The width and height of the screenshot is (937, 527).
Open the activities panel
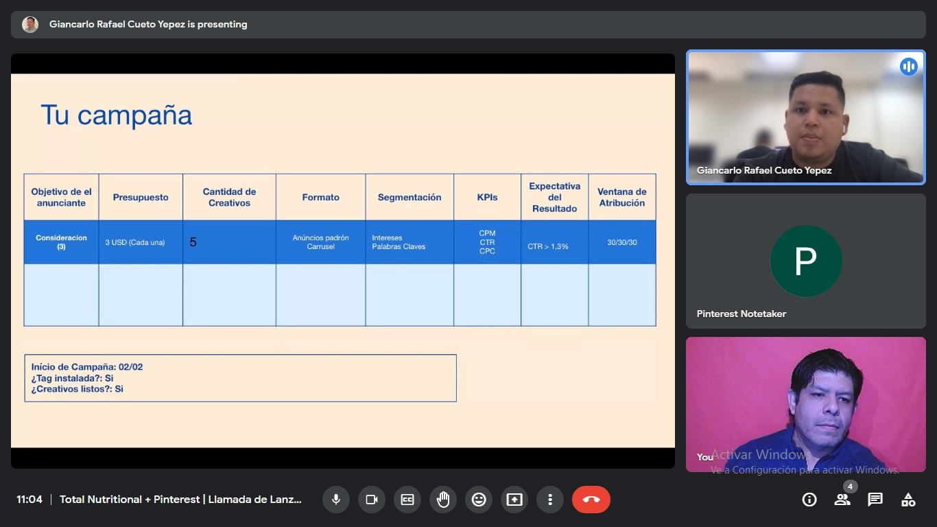pyautogui.click(x=908, y=500)
